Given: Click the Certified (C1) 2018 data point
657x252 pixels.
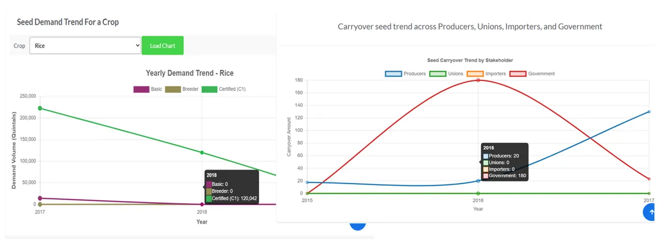Looking at the screenshot, I should [x=202, y=153].
